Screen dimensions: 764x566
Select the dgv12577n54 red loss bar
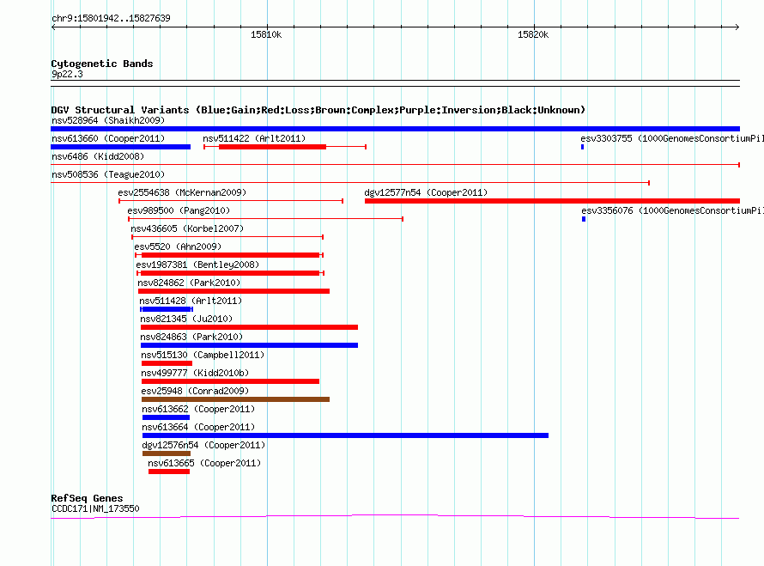(x=553, y=201)
